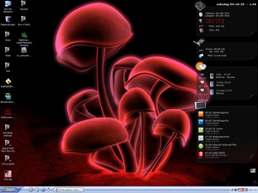Screen dimensions: 258x193
Task: Switch to GTAsajtens Forum taskbar window
Action: [x=69, y=190]
